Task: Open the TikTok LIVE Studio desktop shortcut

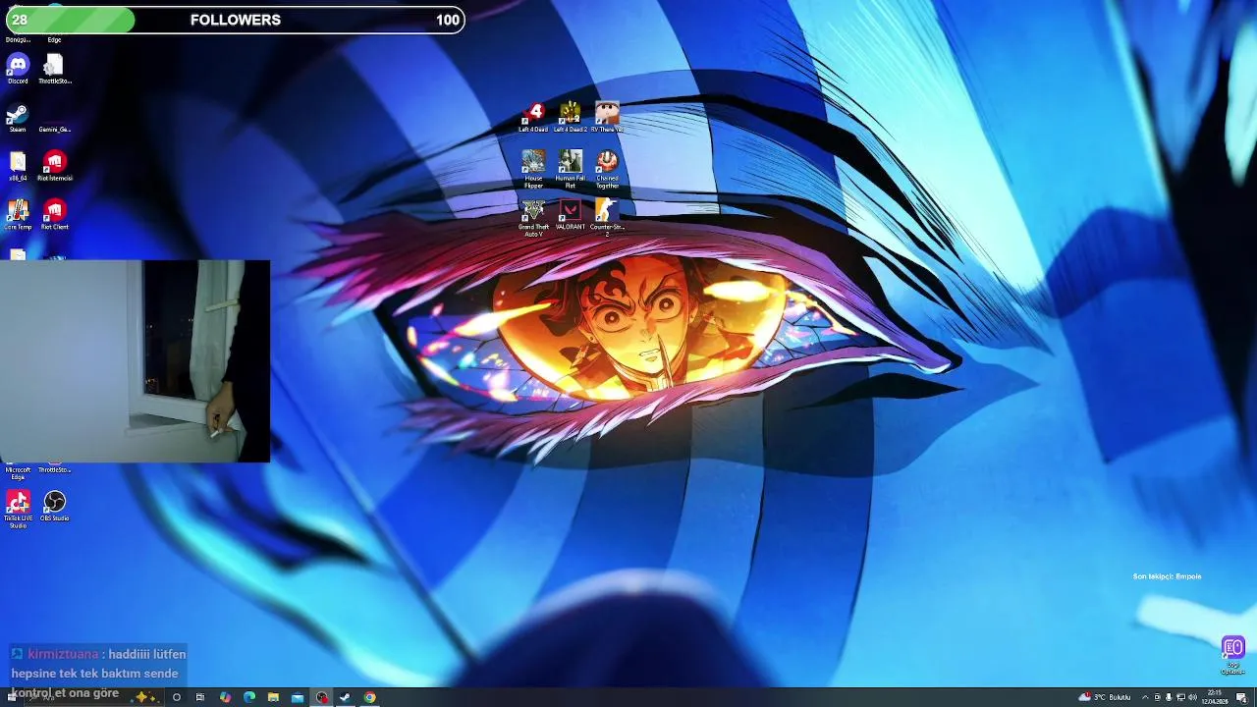Action: point(18,510)
